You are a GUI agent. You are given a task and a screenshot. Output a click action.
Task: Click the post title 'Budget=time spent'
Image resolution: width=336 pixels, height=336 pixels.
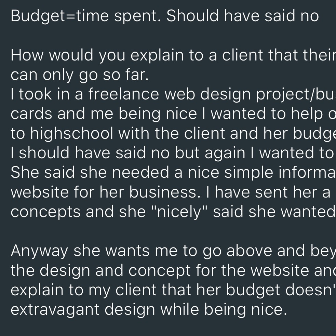(164, 16)
